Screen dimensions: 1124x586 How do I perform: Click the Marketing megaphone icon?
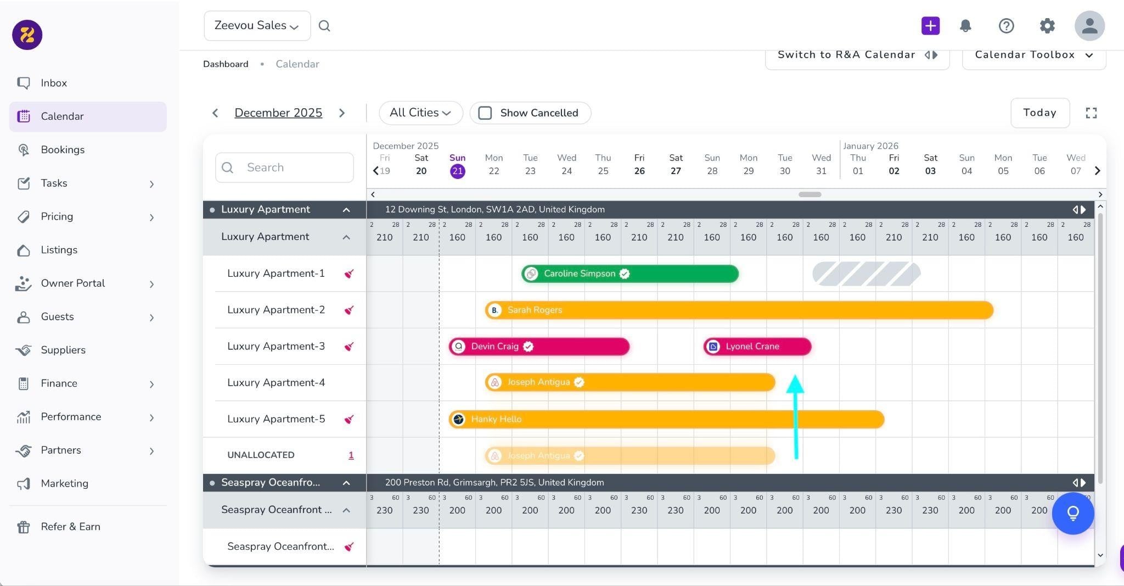pos(24,483)
